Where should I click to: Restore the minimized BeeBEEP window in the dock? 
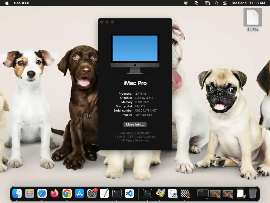[x=240, y=193]
